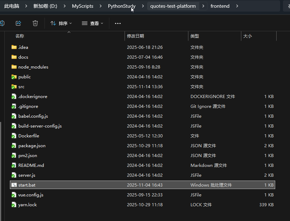Navigate to MyScripts in the breadcrumb
Viewport: 290px width, 221px height.
coord(83,6)
